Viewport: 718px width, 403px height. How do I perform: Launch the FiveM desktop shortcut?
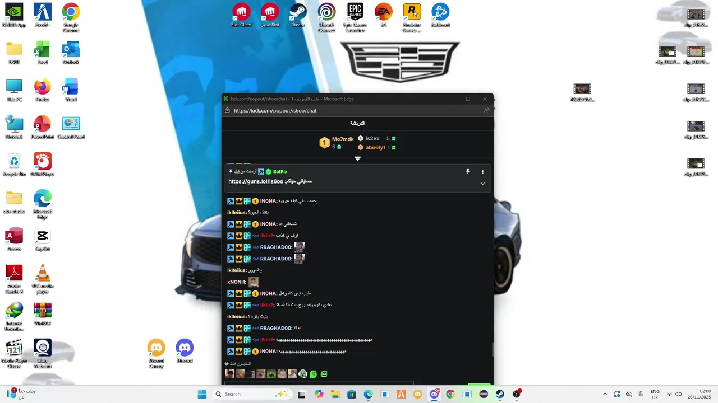coord(42,16)
